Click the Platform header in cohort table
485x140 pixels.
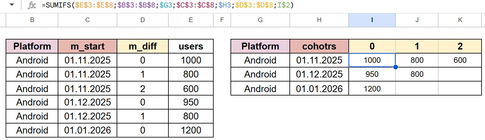[x=260, y=46]
